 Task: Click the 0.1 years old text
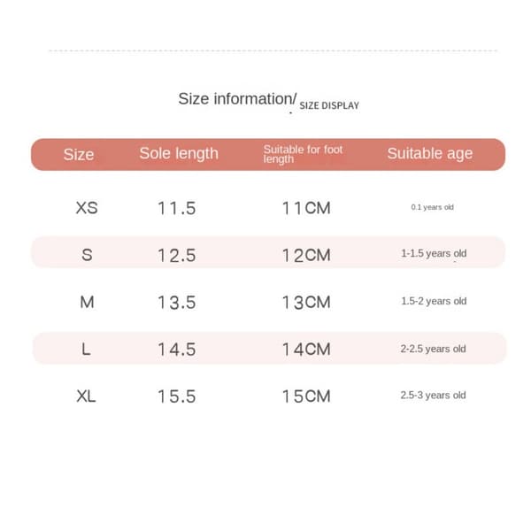(433, 207)
